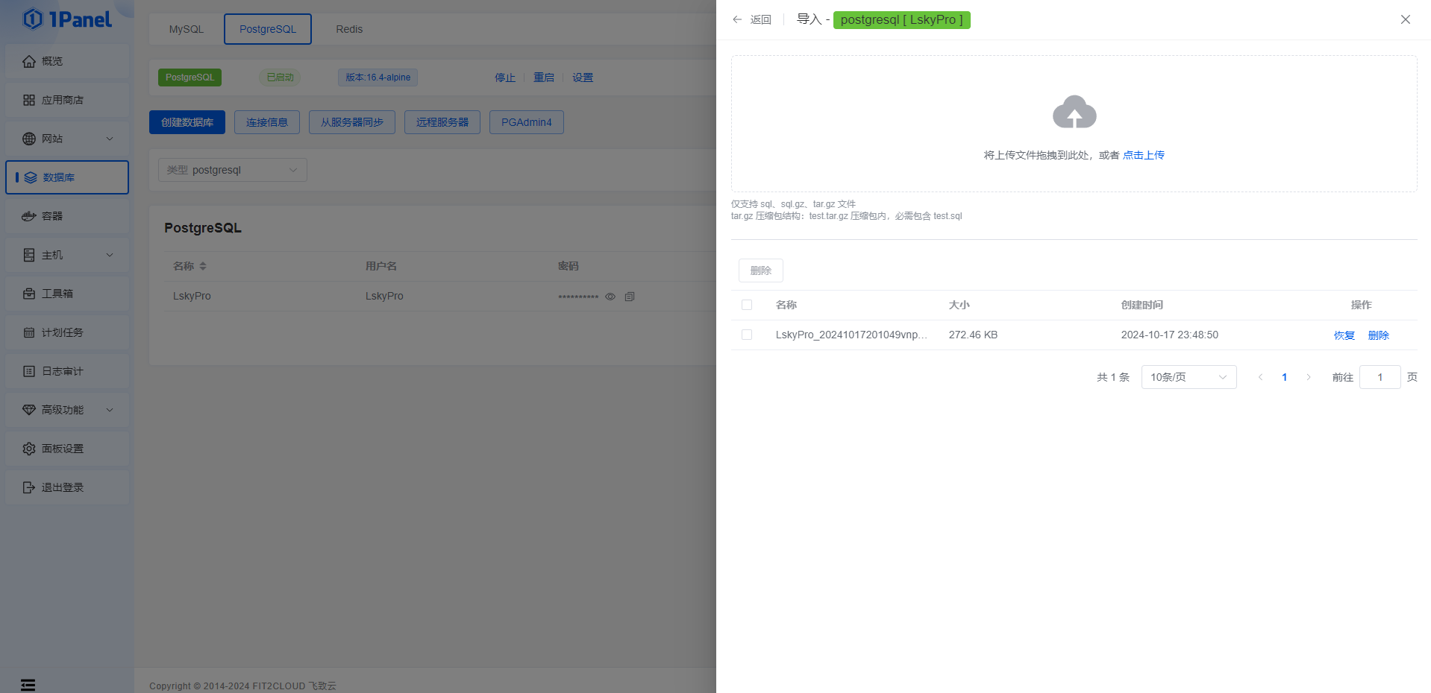Go to the previous page arrow

pyautogui.click(x=1261, y=377)
